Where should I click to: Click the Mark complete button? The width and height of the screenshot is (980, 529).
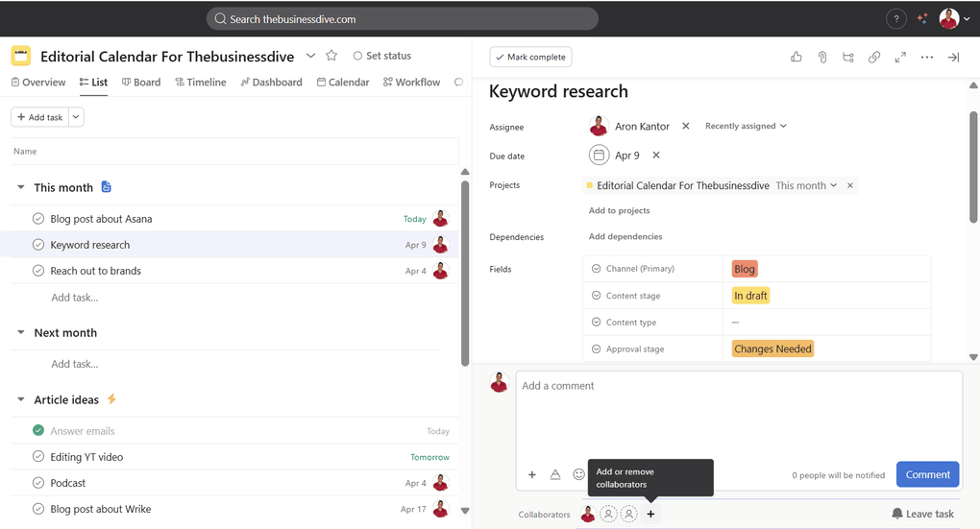point(530,57)
